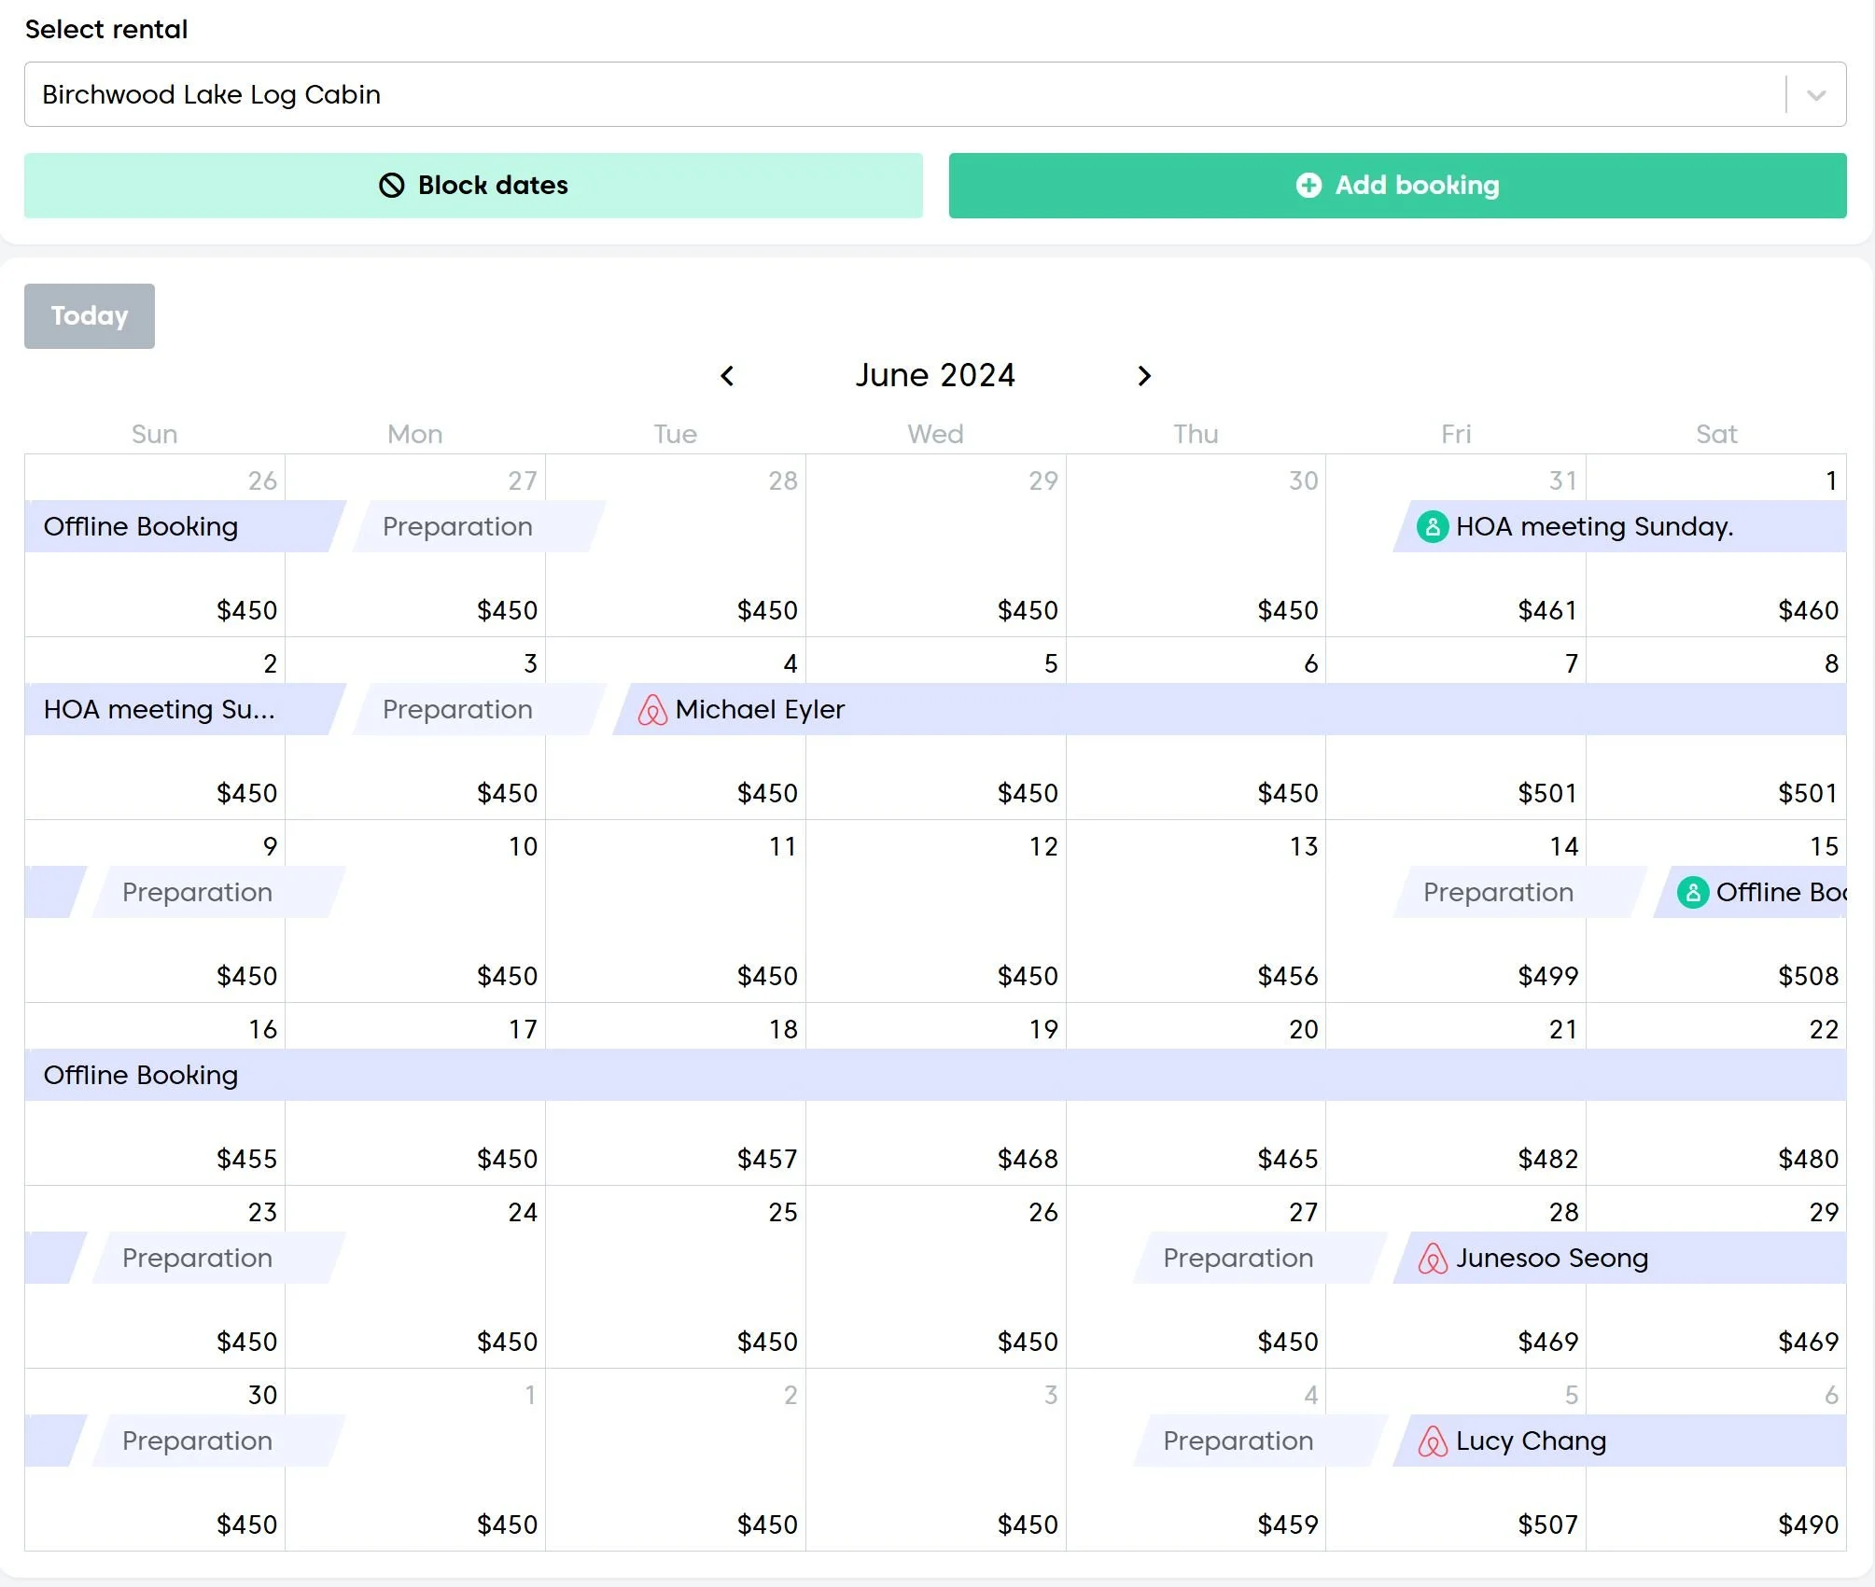Click the blocked circle icon on Block dates
This screenshot has height=1587, width=1875.
point(392,186)
